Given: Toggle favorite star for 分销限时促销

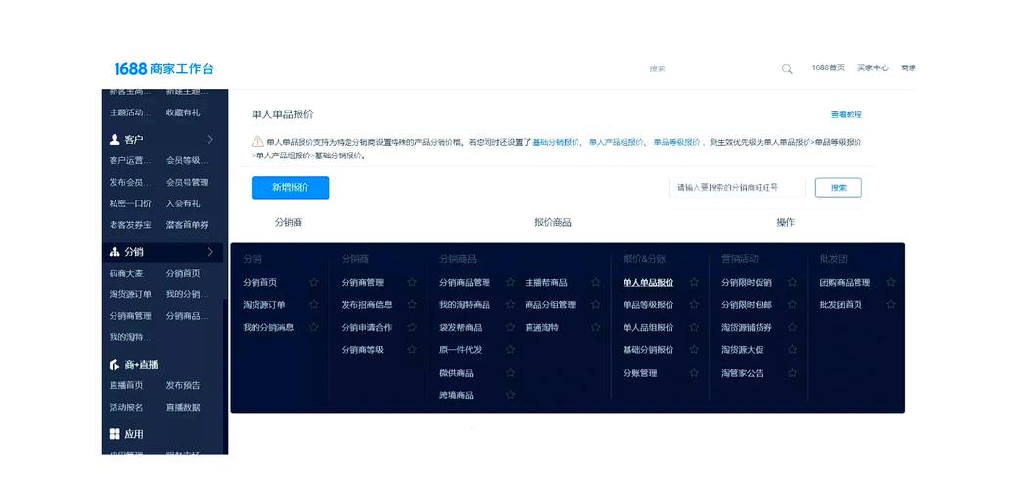Looking at the screenshot, I should click(792, 282).
